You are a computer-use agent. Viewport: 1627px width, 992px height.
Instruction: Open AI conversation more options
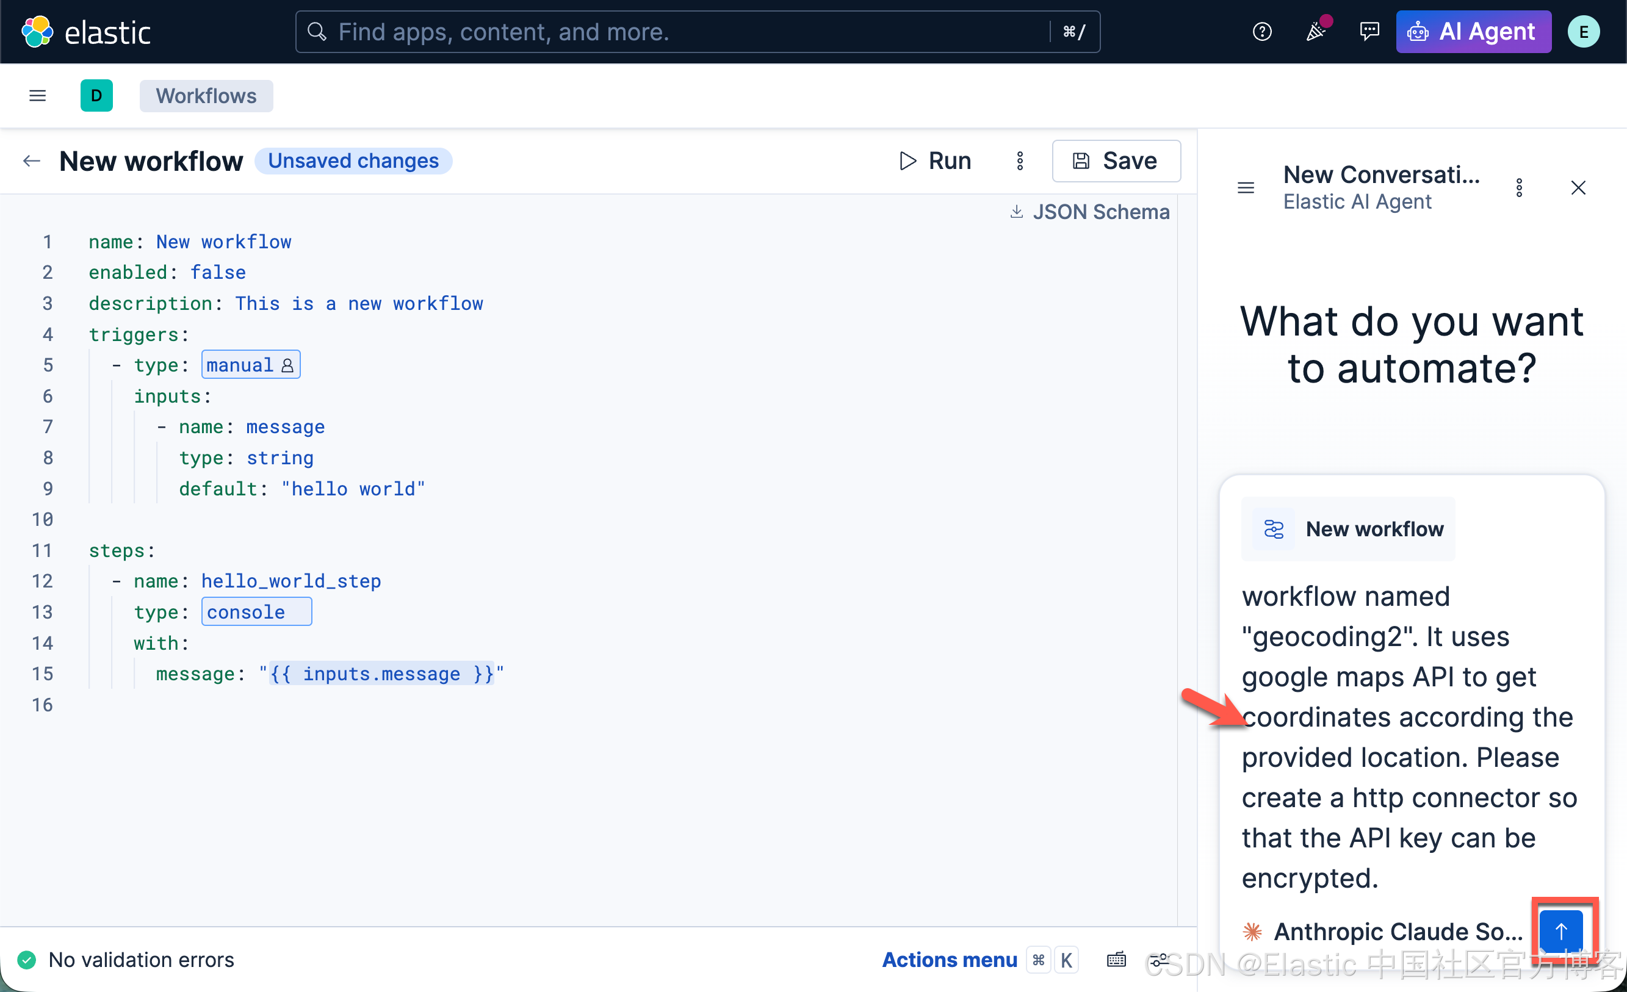(x=1519, y=188)
